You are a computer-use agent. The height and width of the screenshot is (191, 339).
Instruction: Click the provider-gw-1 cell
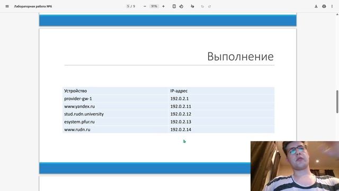coord(115,99)
